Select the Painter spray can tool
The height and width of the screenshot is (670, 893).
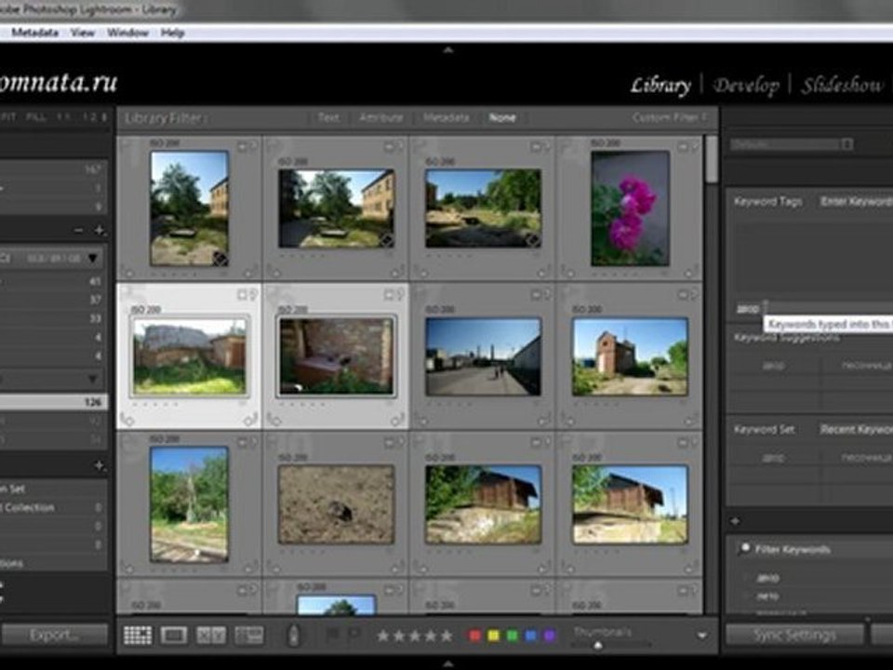tap(293, 636)
